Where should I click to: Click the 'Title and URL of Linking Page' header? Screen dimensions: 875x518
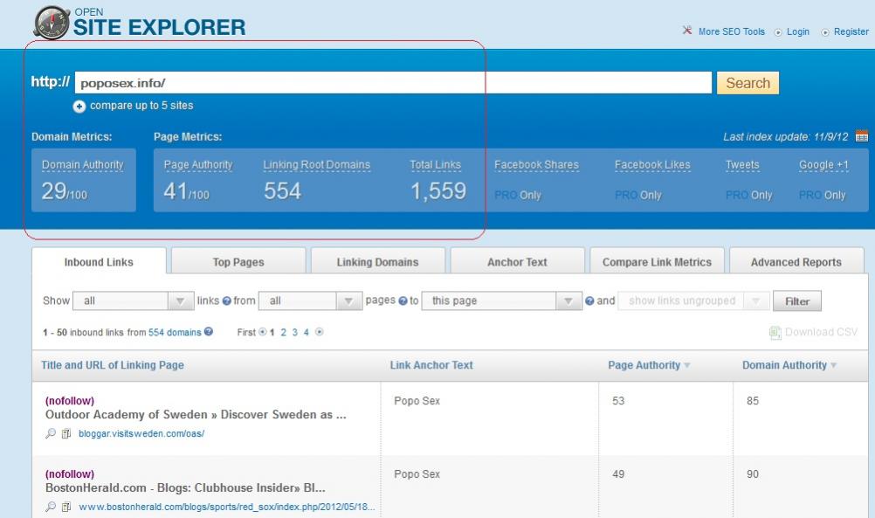(x=112, y=365)
